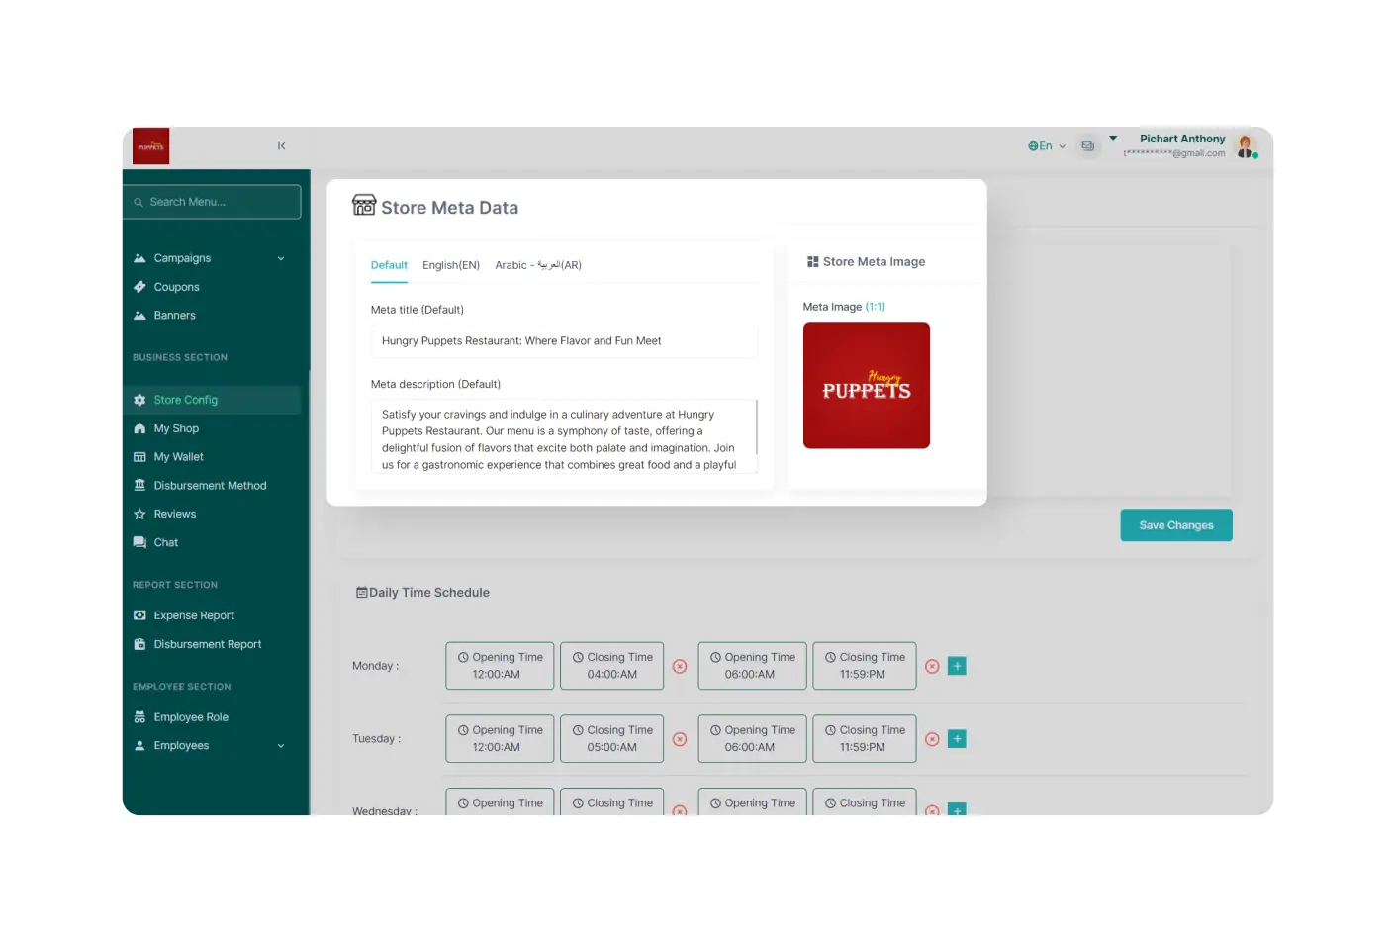The height and width of the screenshot is (942, 1393).
Task: Click the Hungry Puppets logo in header
Action: coord(151,146)
